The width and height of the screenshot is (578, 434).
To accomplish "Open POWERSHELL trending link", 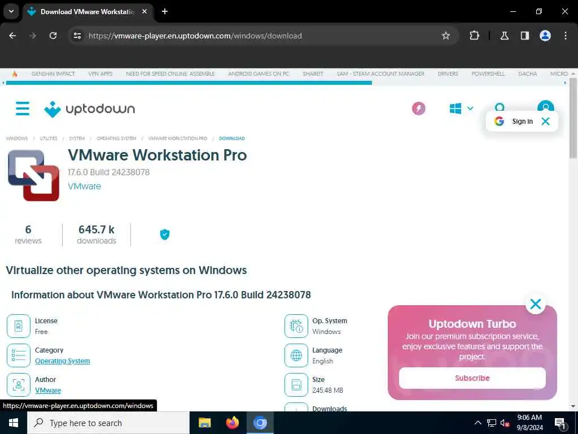I will point(488,74).
